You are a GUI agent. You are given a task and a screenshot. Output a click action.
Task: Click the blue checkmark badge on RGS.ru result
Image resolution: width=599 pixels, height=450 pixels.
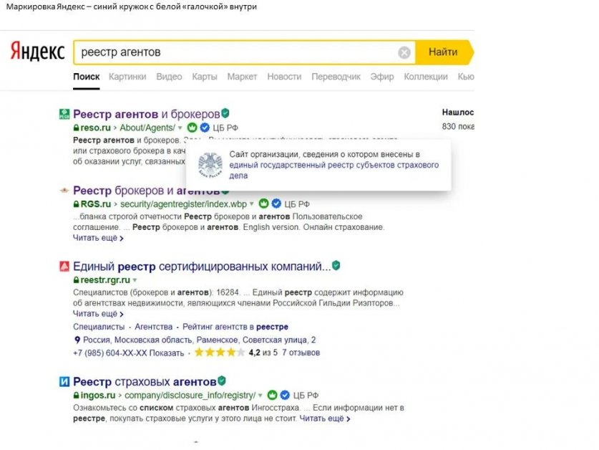(x=276, y=204)
